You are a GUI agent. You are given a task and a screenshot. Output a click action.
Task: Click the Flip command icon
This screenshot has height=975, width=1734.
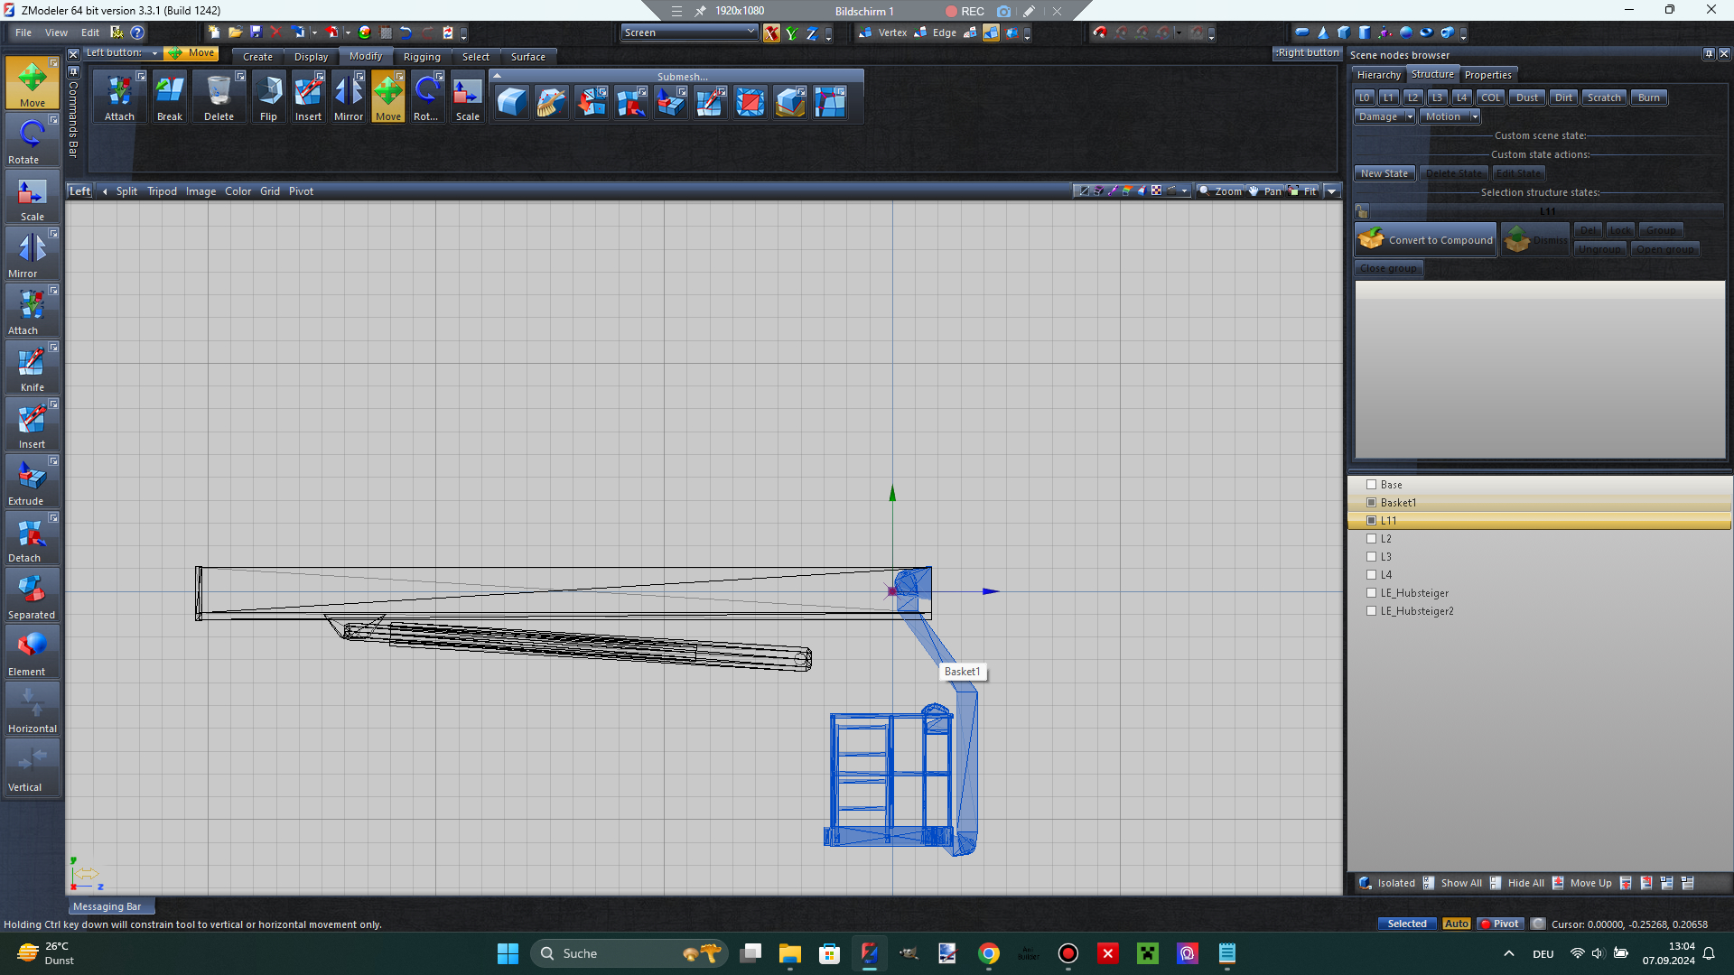268,97
